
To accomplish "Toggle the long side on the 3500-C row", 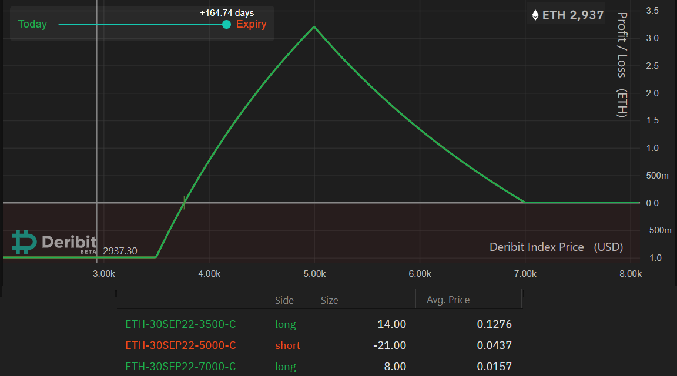I will click(x=285, y=324).
